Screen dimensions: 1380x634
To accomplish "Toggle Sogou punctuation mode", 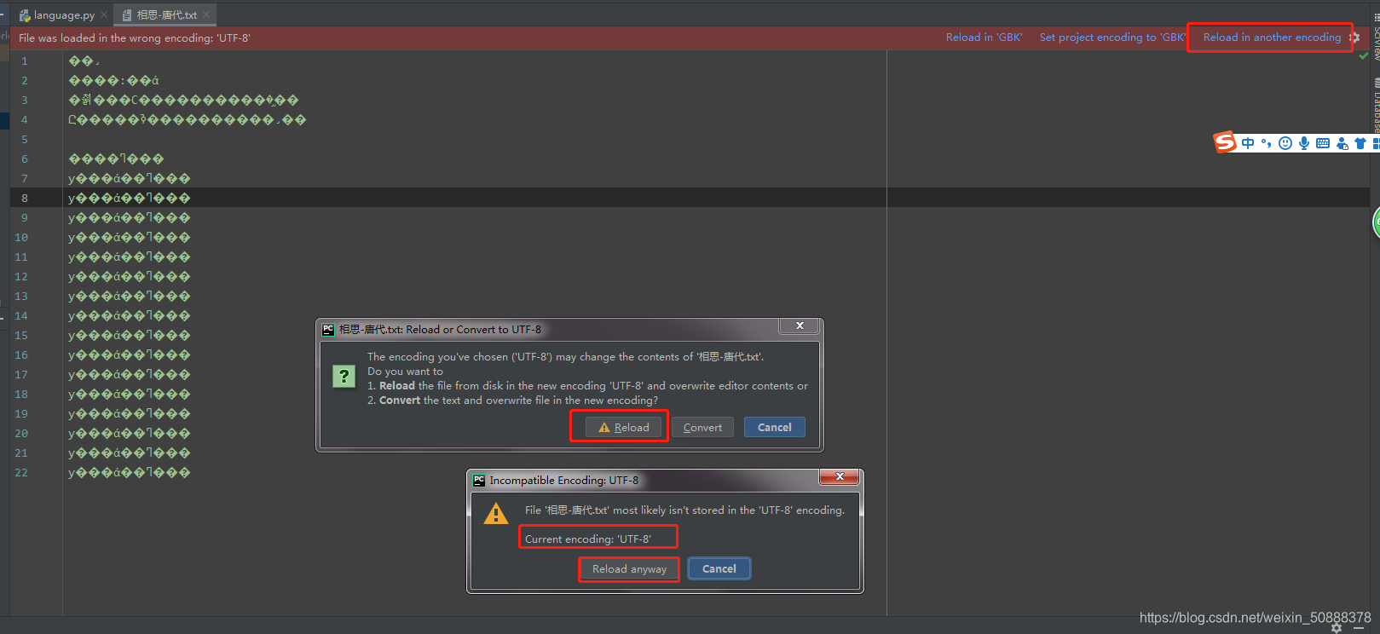I will pos(1266,143).
